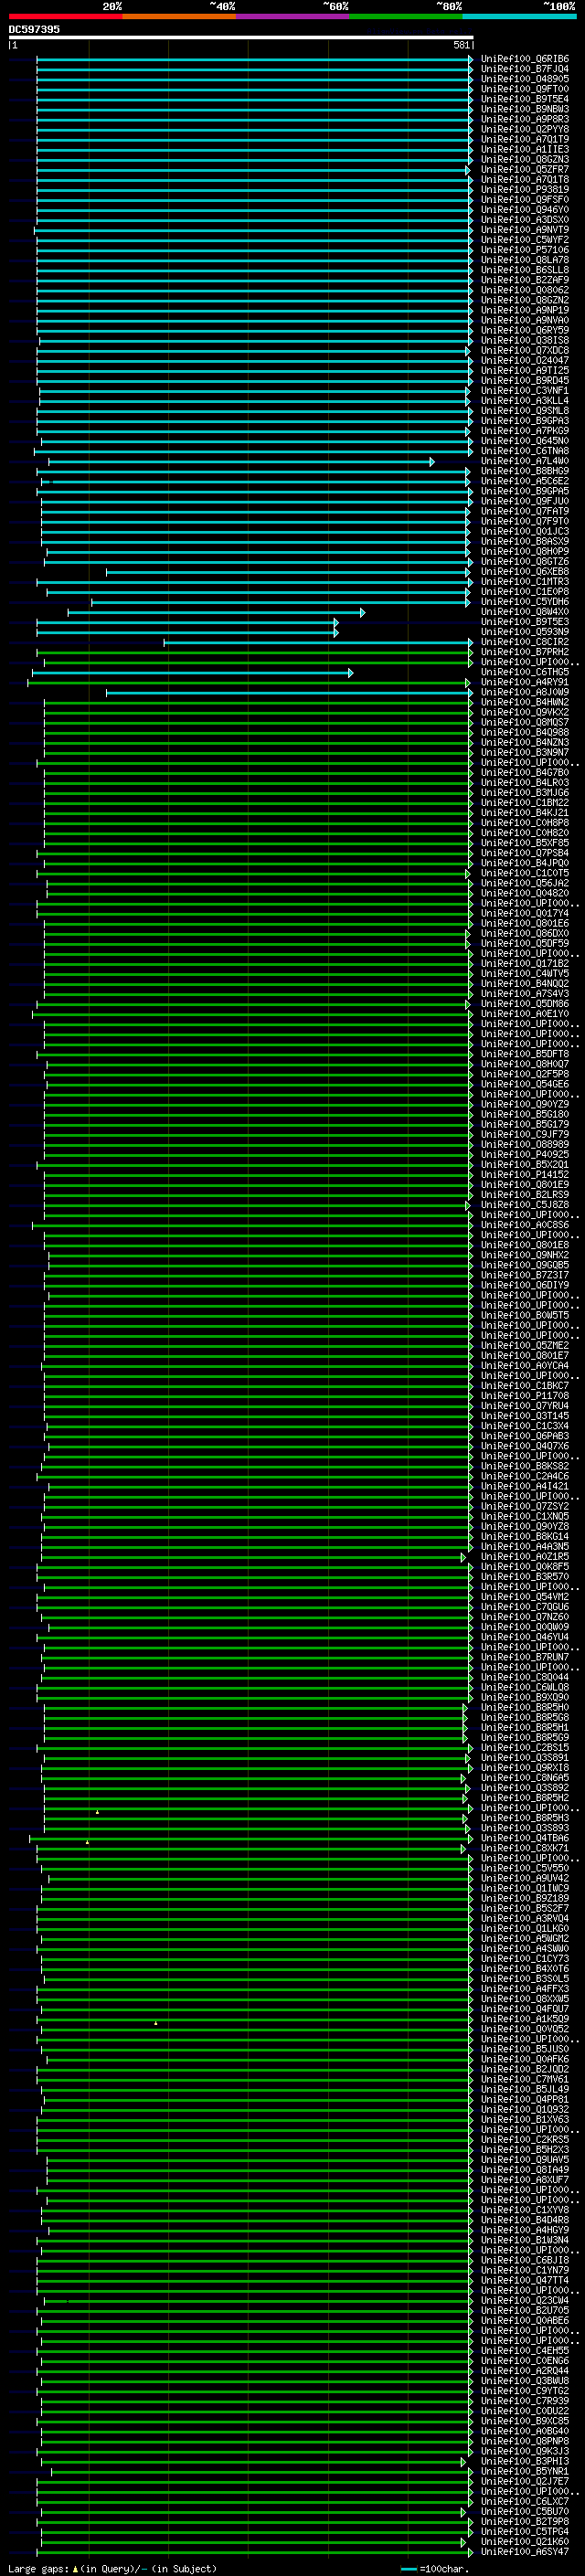Click the purple ~60% identity legend segment

click(x=292, y=16)
